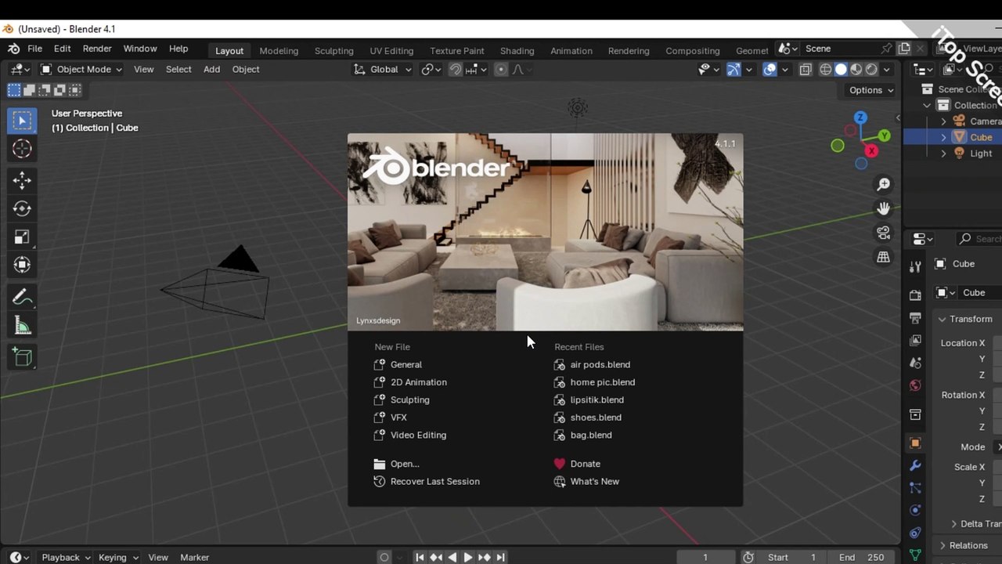Image resolution: width=1002 pixels, height=564 pixels.
Task: Expand the Relations panel
Action: [943, 545]
